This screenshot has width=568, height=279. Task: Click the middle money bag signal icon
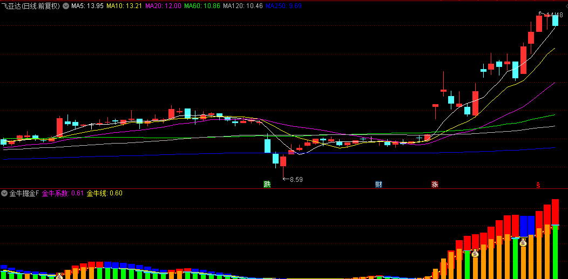pyautogui.click(x=475, y=253)
